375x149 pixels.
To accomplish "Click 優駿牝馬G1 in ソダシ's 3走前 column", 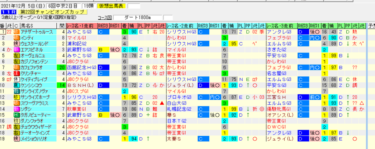I will coord(279,109).
